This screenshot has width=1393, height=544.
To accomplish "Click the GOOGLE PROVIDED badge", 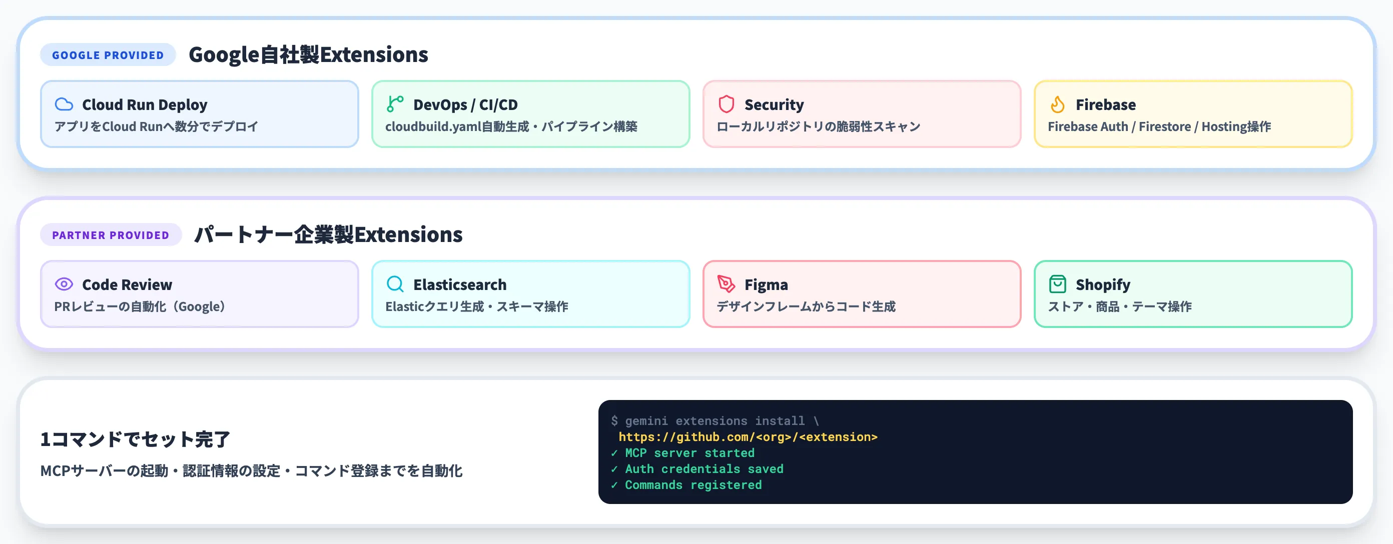I will point(108,55).
